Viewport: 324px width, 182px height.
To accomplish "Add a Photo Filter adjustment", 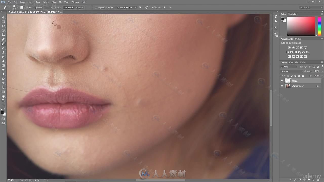I will (x=299, y=52).
